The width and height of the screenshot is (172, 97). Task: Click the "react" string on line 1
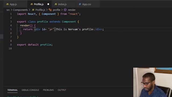[74, 14]
